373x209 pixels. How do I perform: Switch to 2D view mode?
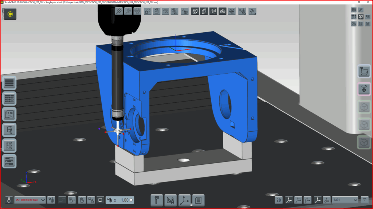(x=279, y=200)
